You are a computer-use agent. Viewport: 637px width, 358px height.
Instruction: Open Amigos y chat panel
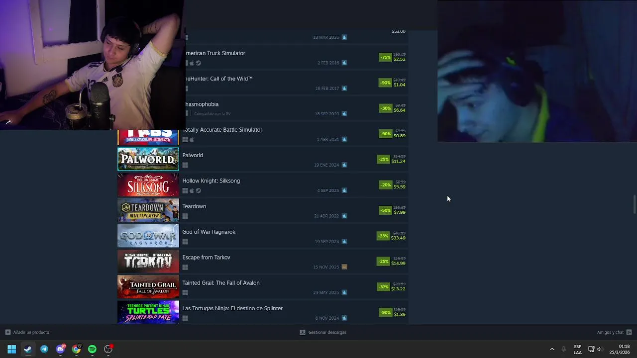click(614, 332)
